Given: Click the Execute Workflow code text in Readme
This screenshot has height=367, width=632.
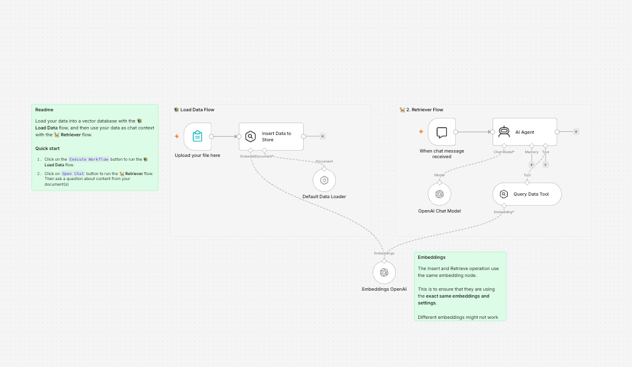Looking at the screenshot, I should pyautogui.click(x=89, y=159).
